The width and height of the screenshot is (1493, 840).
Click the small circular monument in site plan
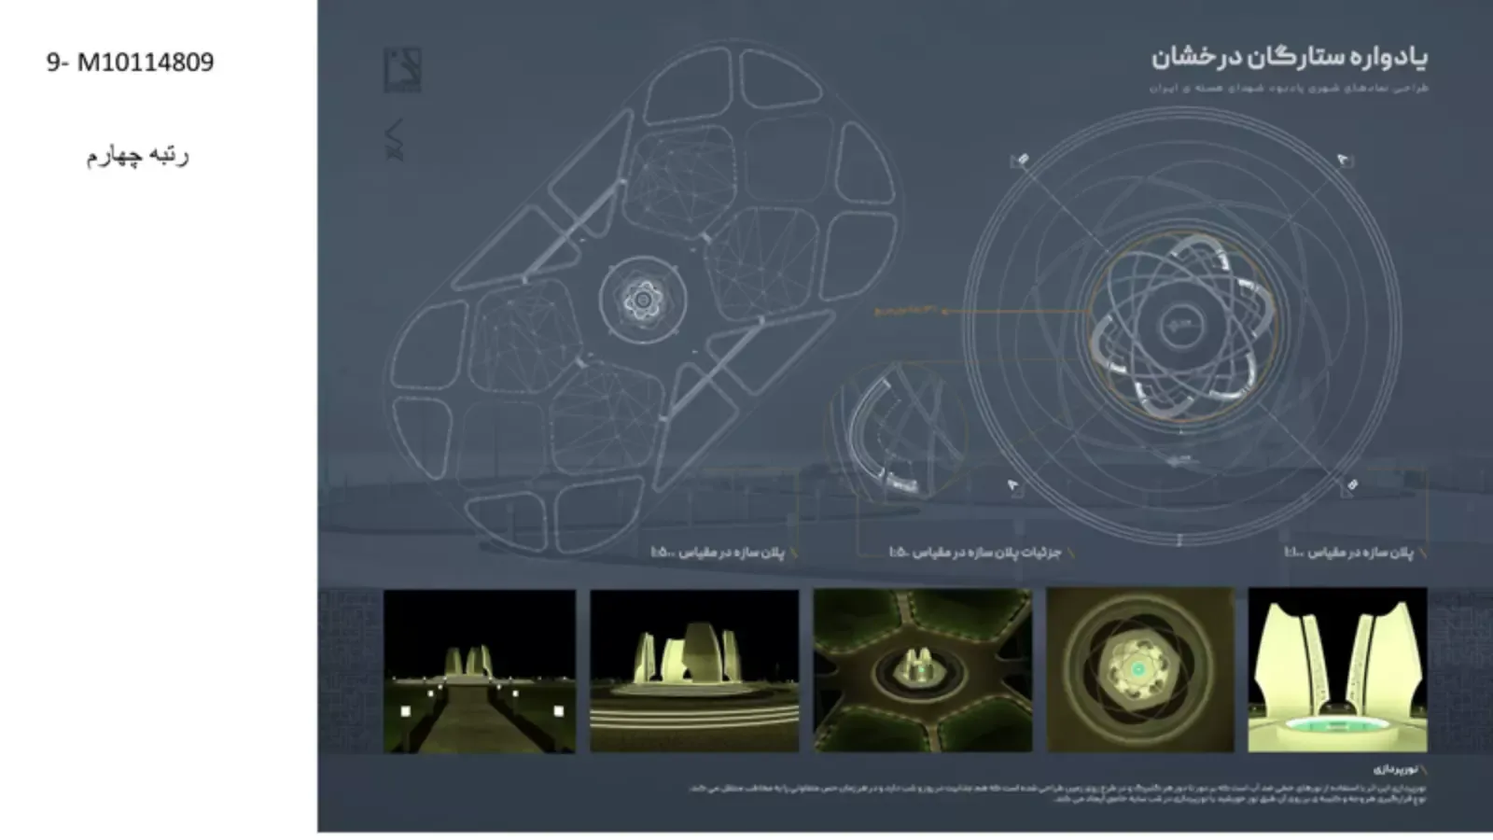[x=643, y=301]
